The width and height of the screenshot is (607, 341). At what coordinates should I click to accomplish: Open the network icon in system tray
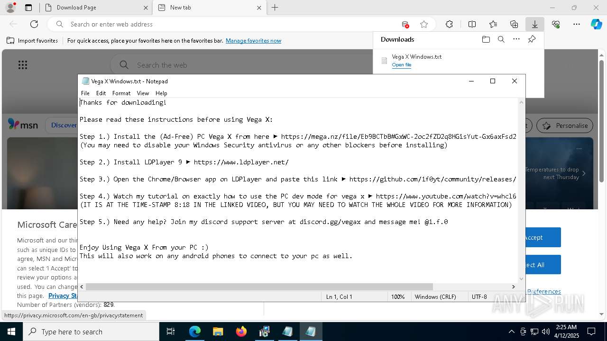pyautogui.click(x=534, y=332)
